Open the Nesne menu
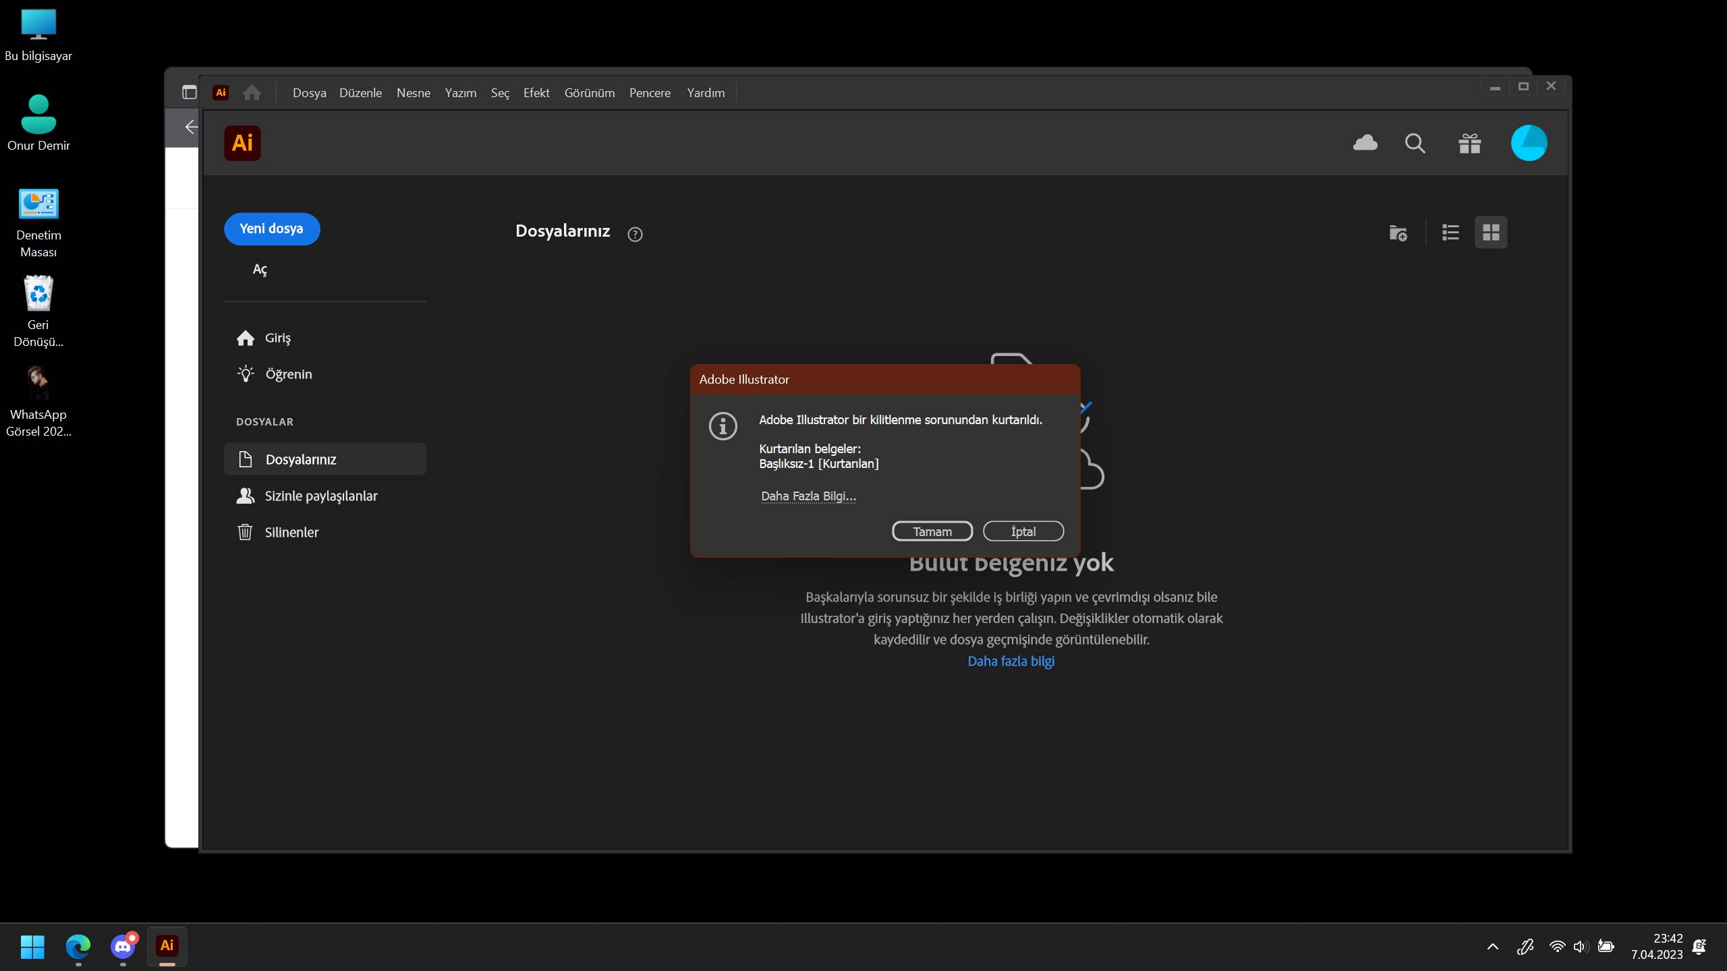The width and height of the screenshot is (1727, 971). click(414, 92)
